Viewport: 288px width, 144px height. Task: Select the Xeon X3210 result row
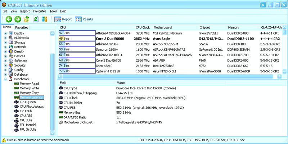coord(170,66)
